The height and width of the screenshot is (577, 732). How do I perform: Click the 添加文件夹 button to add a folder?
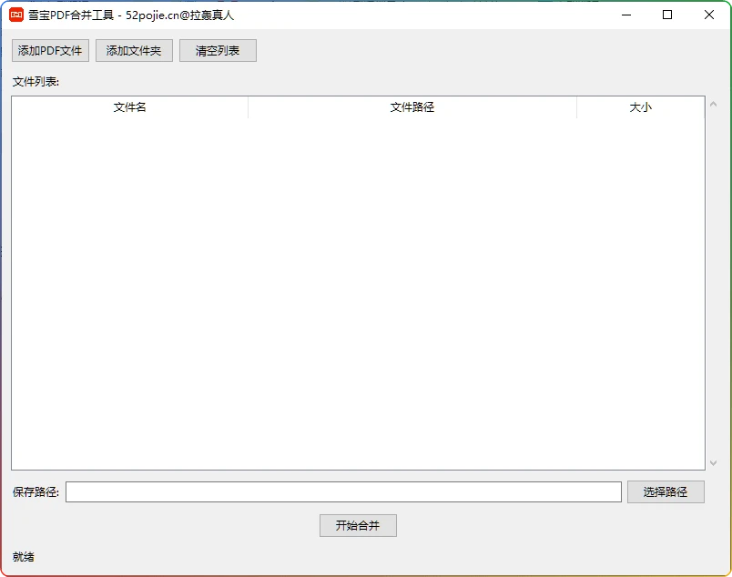click(x=133, y=50)
